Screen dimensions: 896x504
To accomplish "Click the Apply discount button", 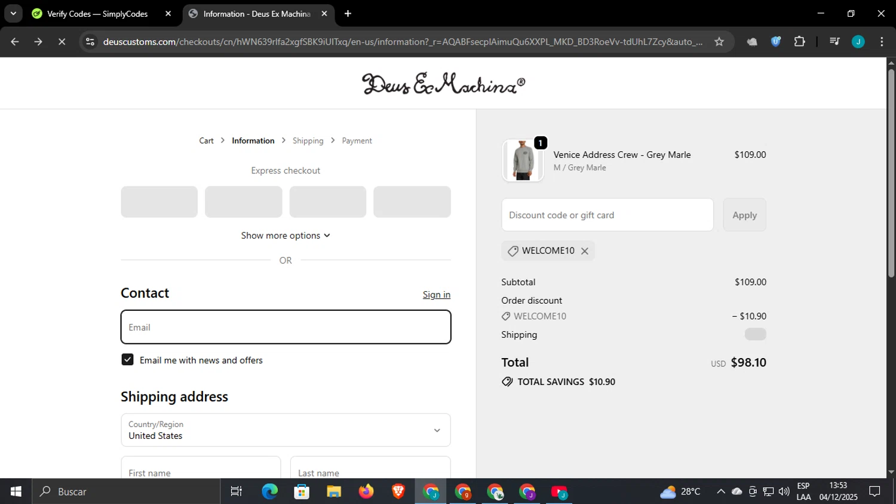I will tap(744, 215).
